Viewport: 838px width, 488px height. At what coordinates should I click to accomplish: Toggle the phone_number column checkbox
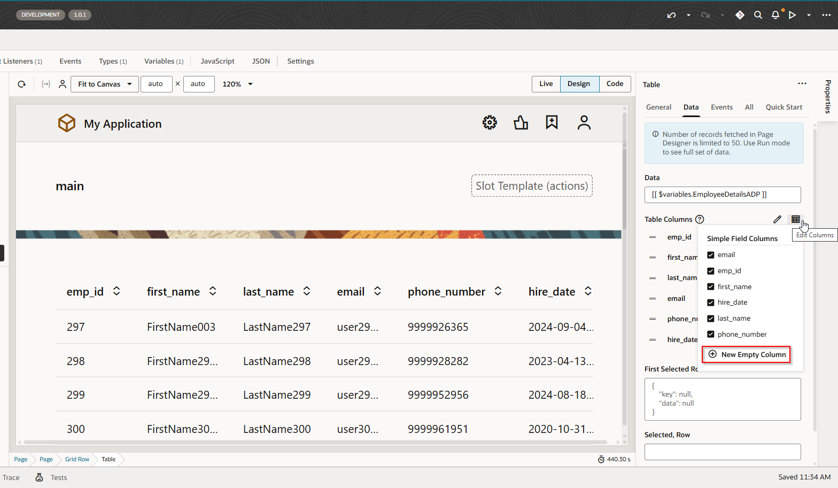pyautogui.click(x=711, y=335)
